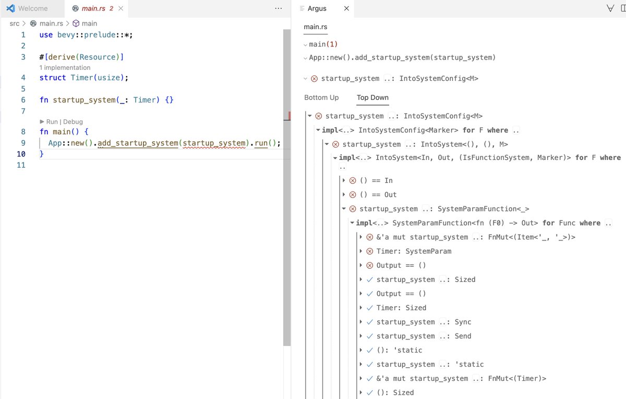Click the underlined startup_system argument on line 9

click(x=213, y=143)
